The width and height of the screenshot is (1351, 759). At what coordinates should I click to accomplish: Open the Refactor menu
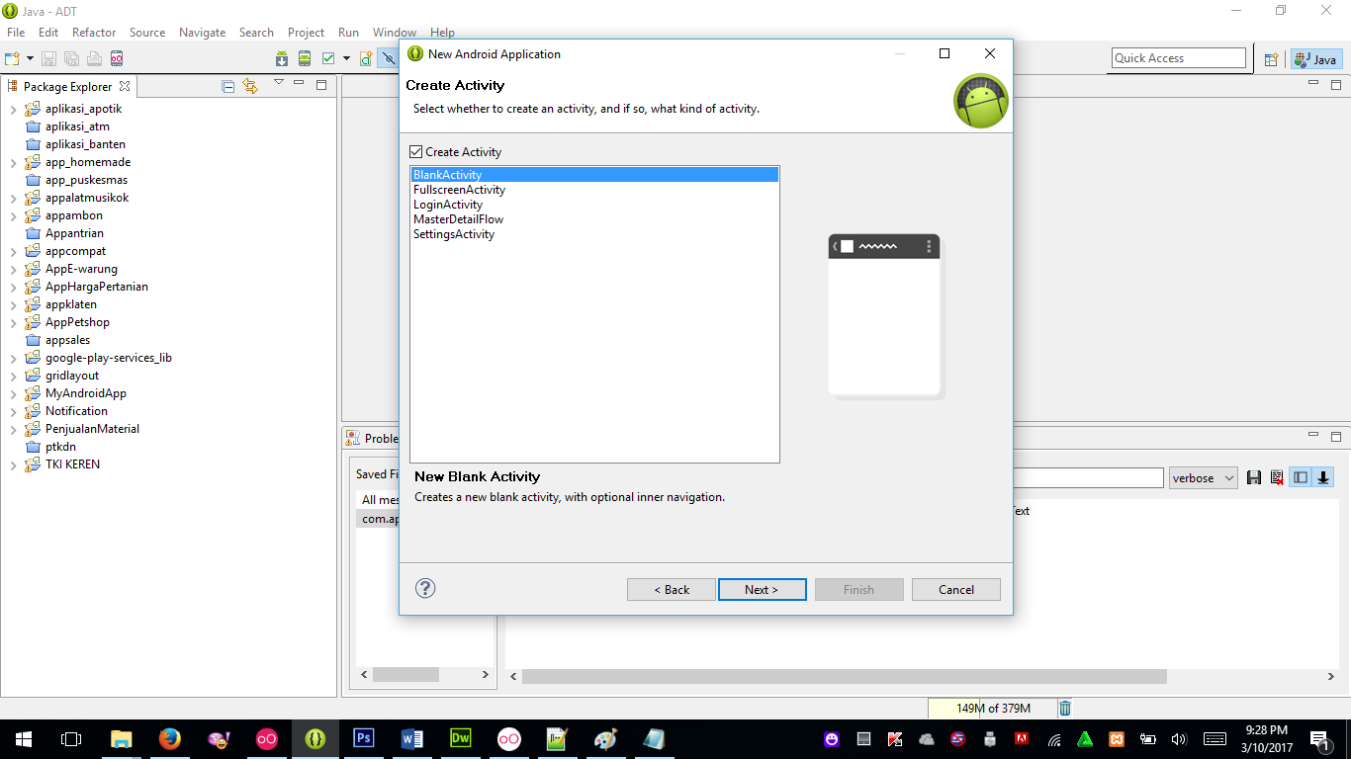[94, 33]
